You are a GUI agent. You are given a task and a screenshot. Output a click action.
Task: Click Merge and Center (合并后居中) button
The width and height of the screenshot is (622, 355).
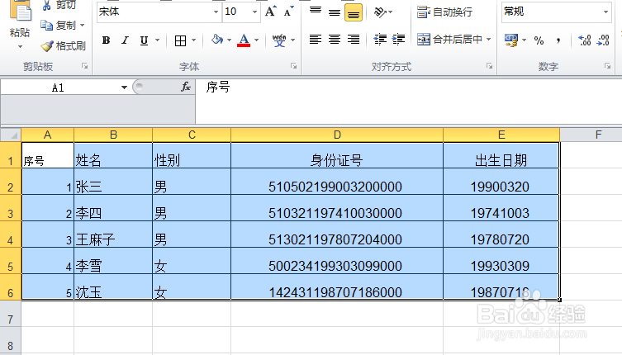[x=450, y=40]
